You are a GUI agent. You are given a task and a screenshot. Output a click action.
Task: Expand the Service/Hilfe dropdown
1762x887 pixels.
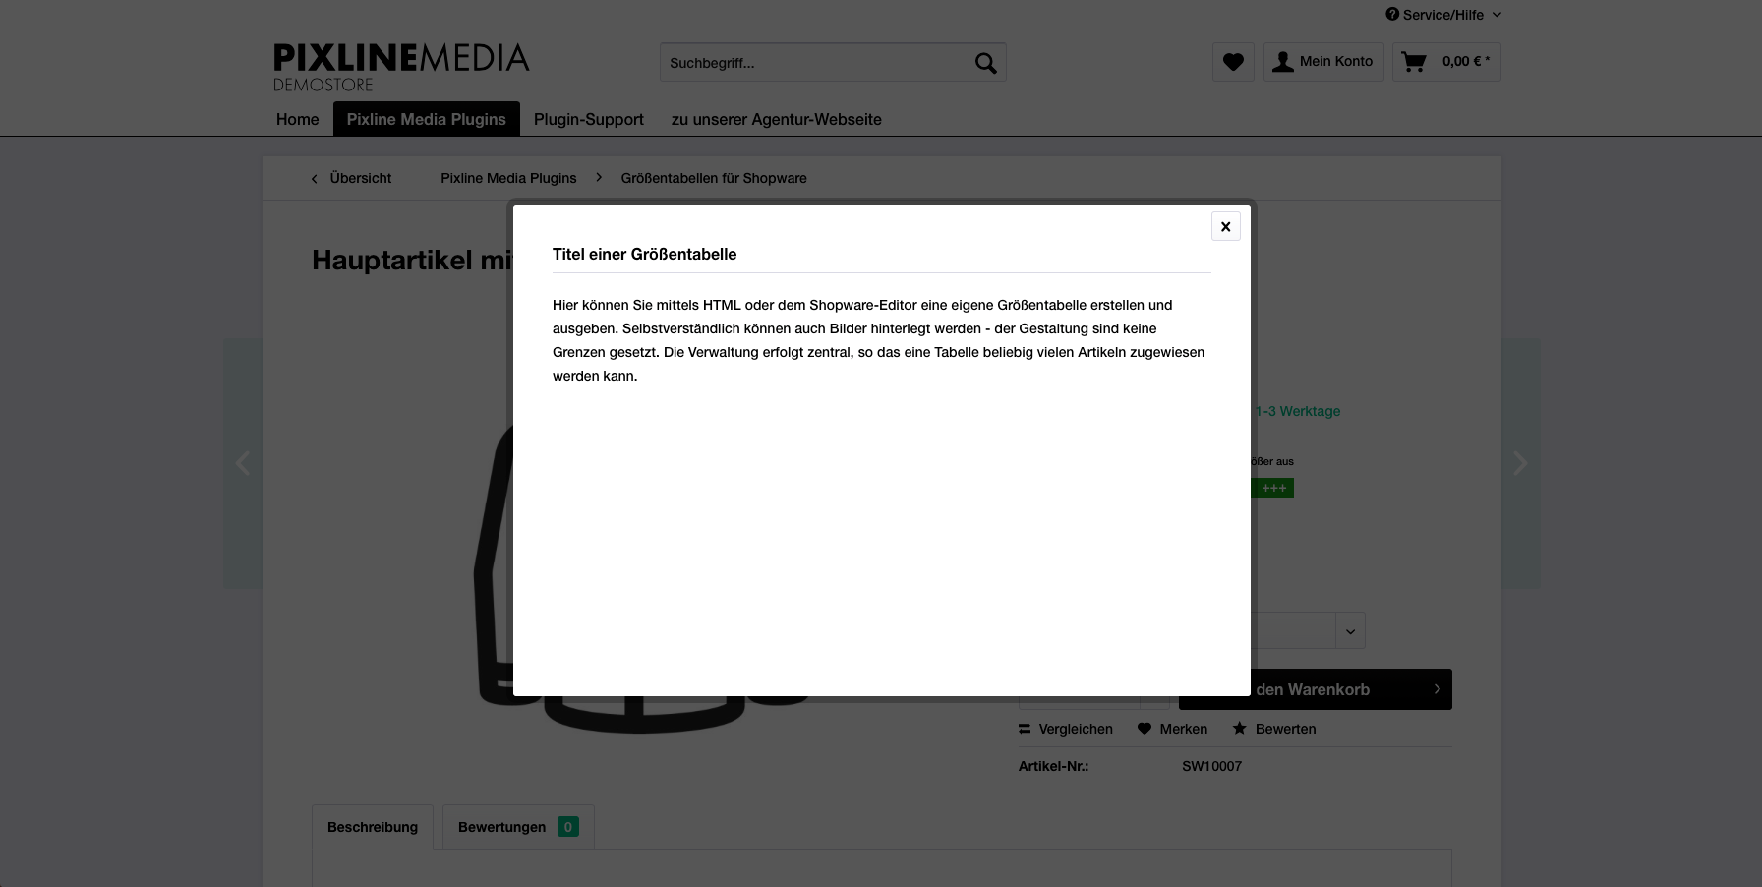[x=1443, y=15]
